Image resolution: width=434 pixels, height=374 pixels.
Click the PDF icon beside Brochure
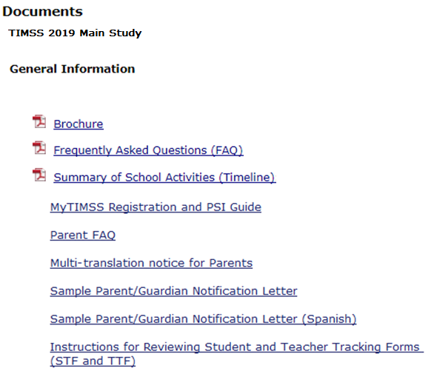[x=39, y=121]
